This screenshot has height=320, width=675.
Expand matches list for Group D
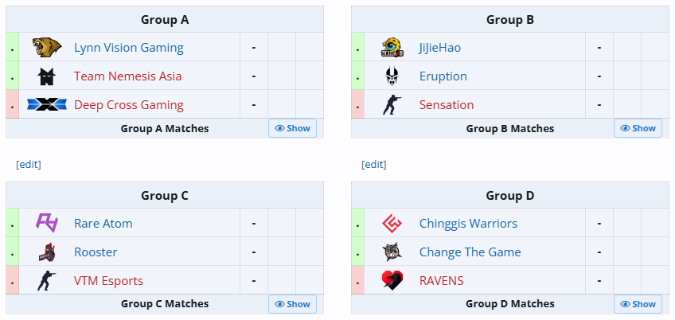click(x=638, y=304)
